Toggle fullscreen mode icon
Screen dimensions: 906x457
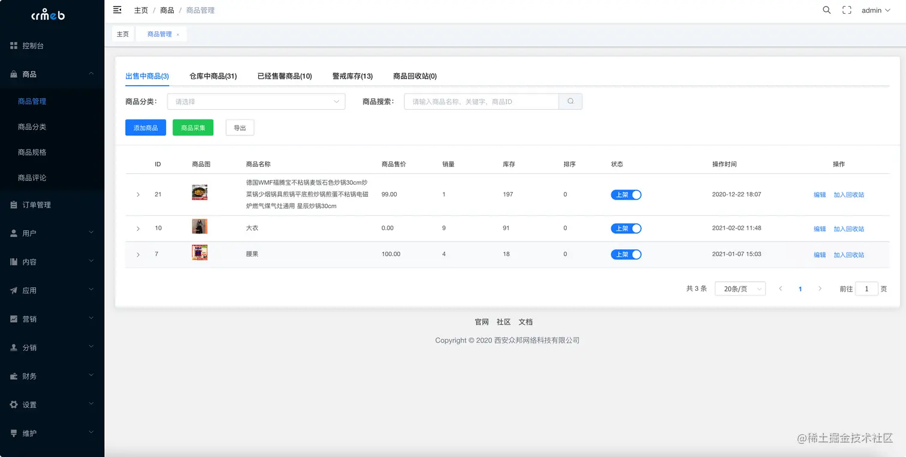click(847, 10)
